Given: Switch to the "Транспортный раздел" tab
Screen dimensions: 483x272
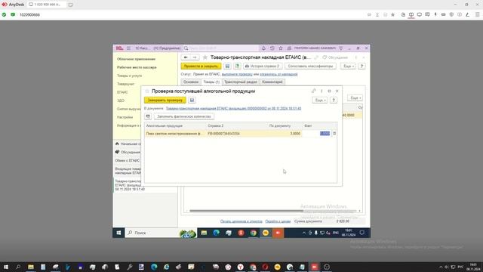Looking at the screenshot, I should click(241, 82).
